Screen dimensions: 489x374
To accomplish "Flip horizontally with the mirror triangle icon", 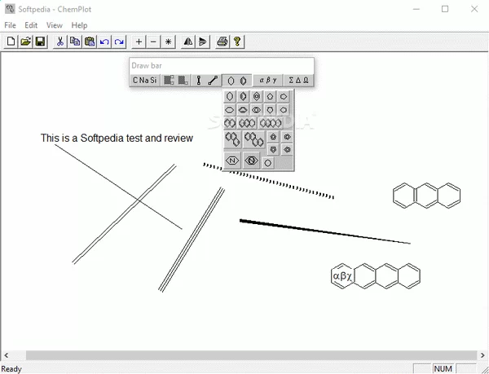I will pyautogui.click(x=188, y=41).
